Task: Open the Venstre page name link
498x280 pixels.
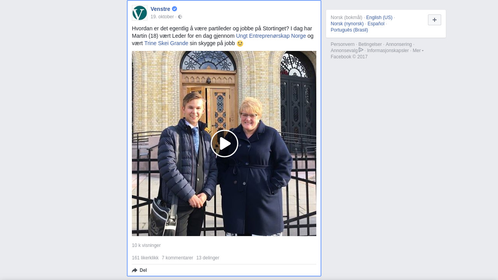Action: click(160, 9)
